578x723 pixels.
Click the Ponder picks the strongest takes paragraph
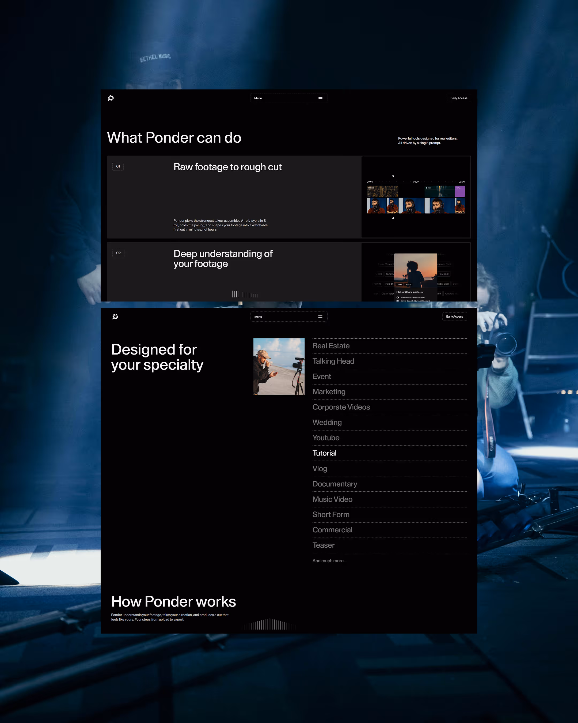(220, 225)
